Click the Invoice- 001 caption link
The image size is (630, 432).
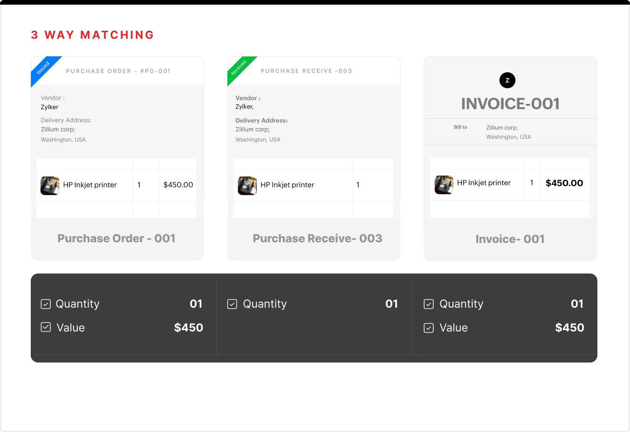pyautogui.click(x=510, y=239)
